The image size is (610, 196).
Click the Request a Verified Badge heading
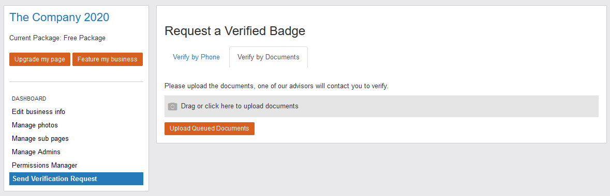point(235,30)
